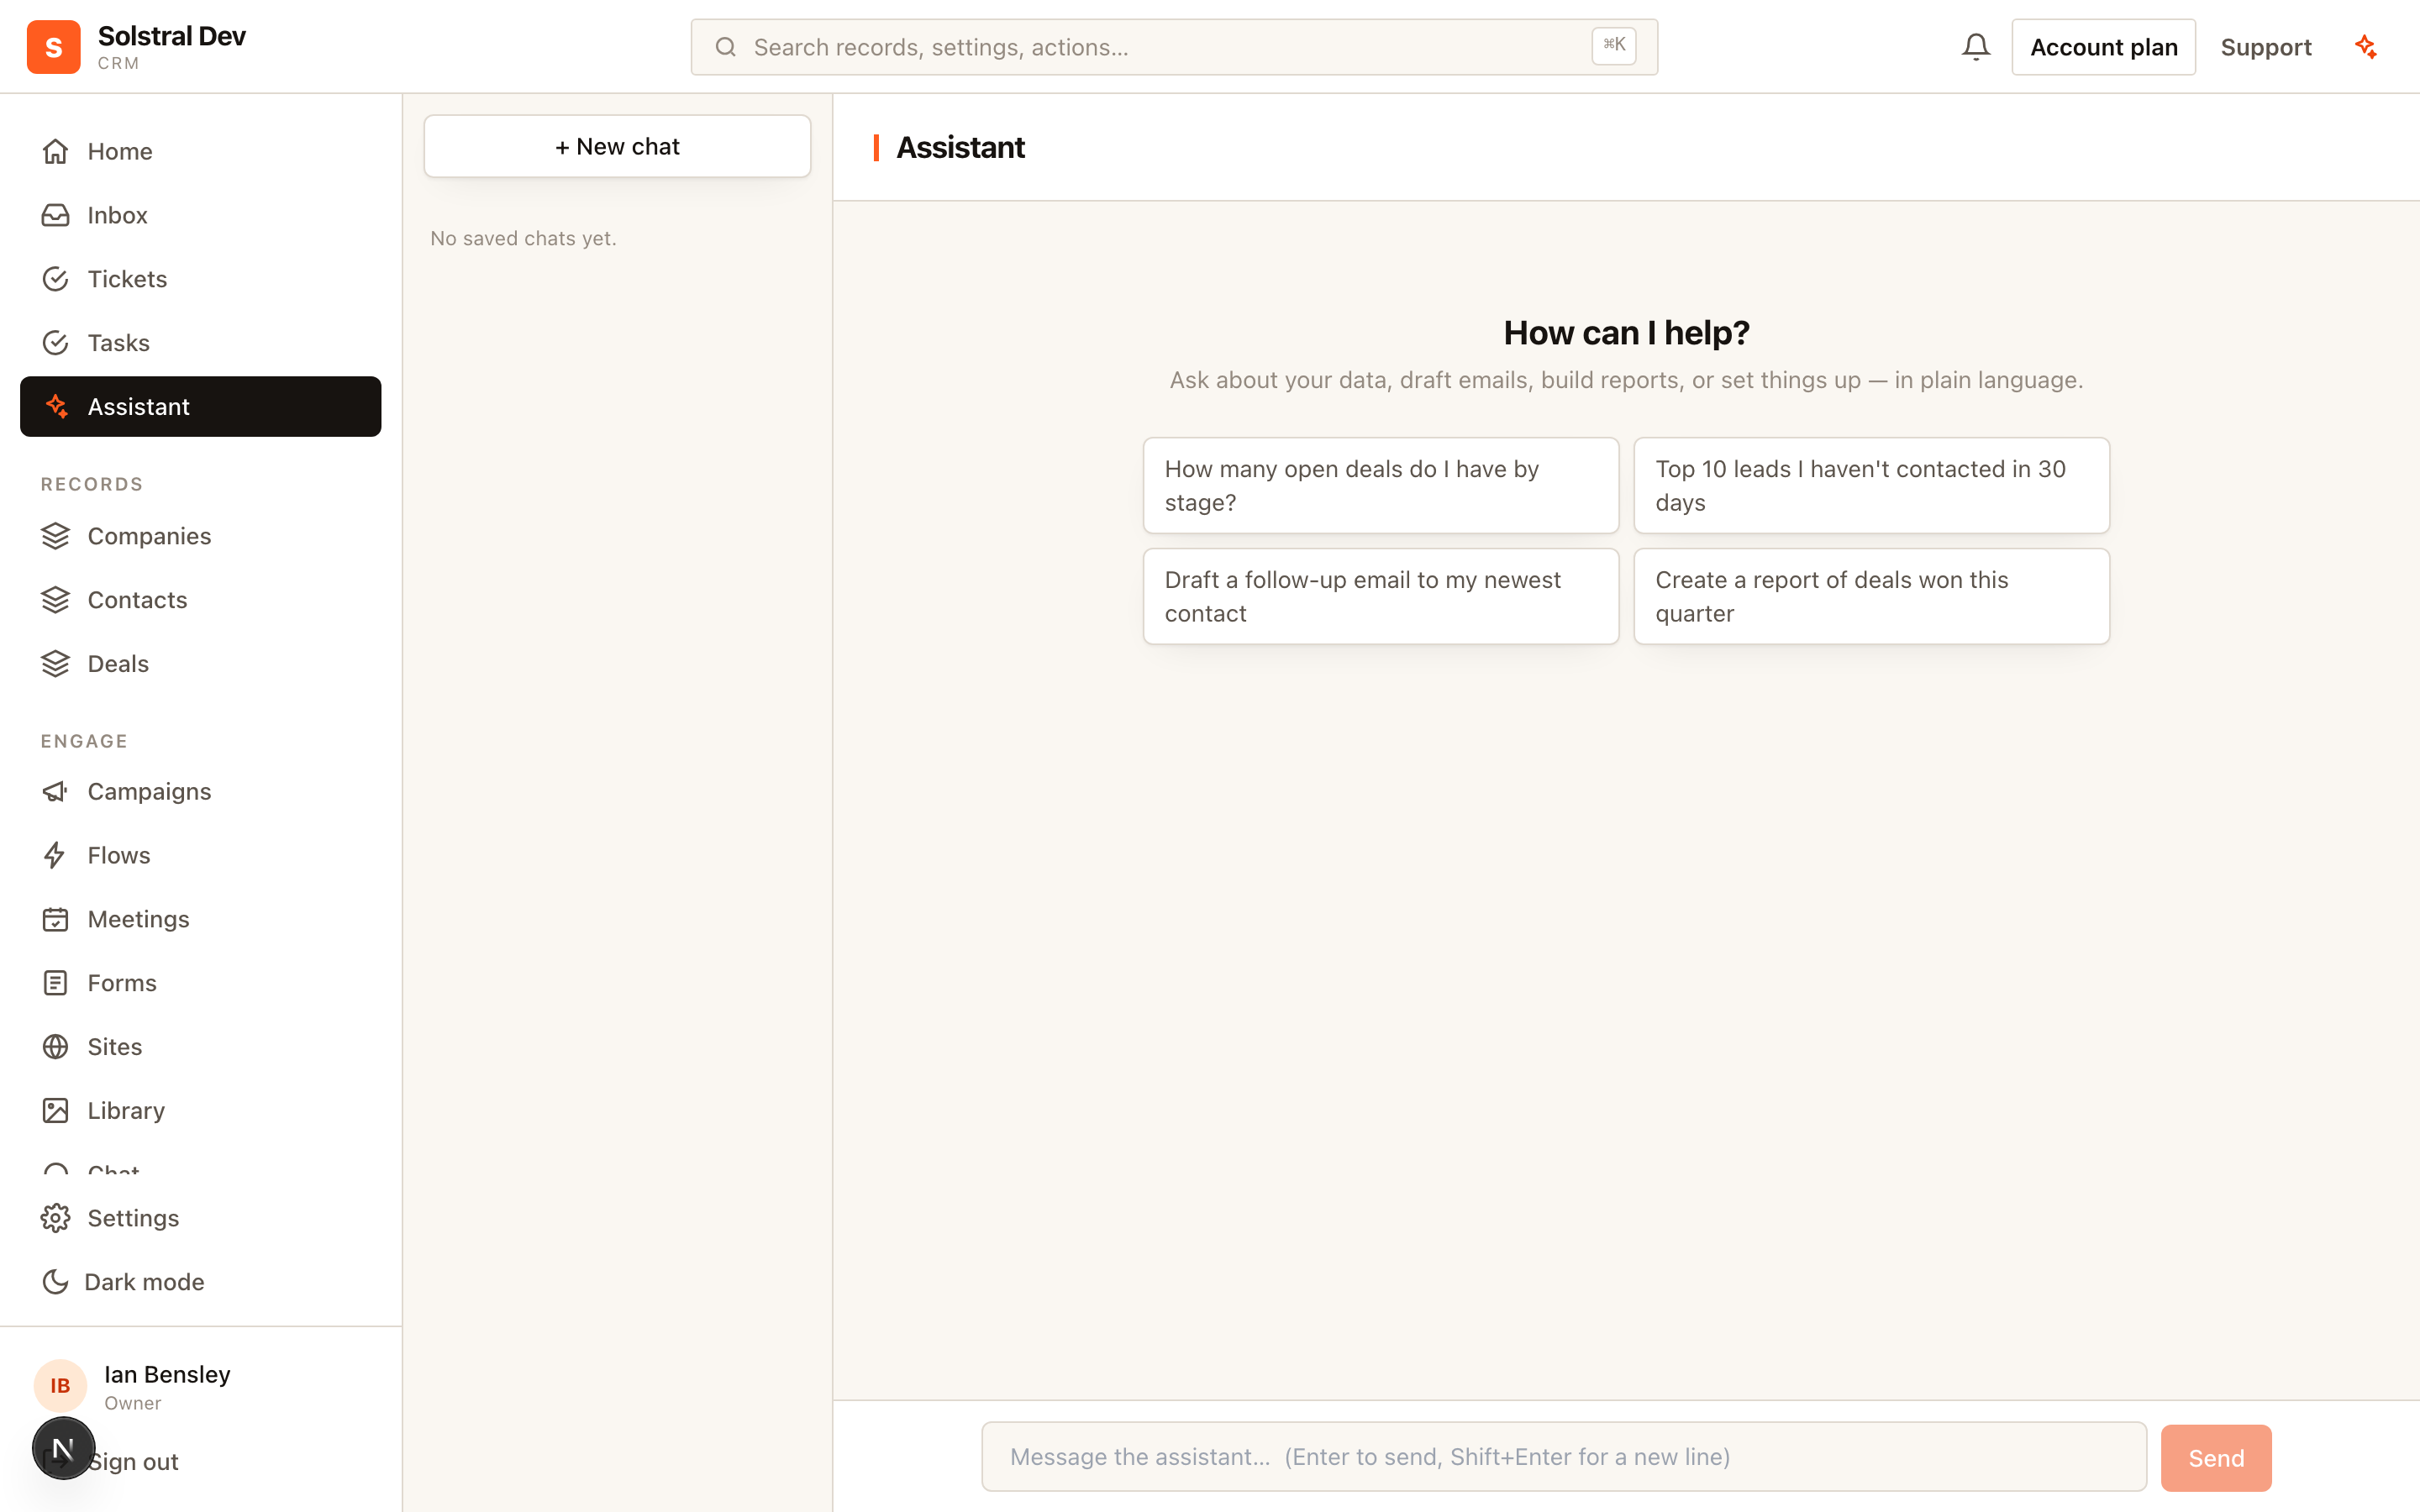Open the Campaigns section
Viewport: 2420px width, 1512px height.
point(201,791)
